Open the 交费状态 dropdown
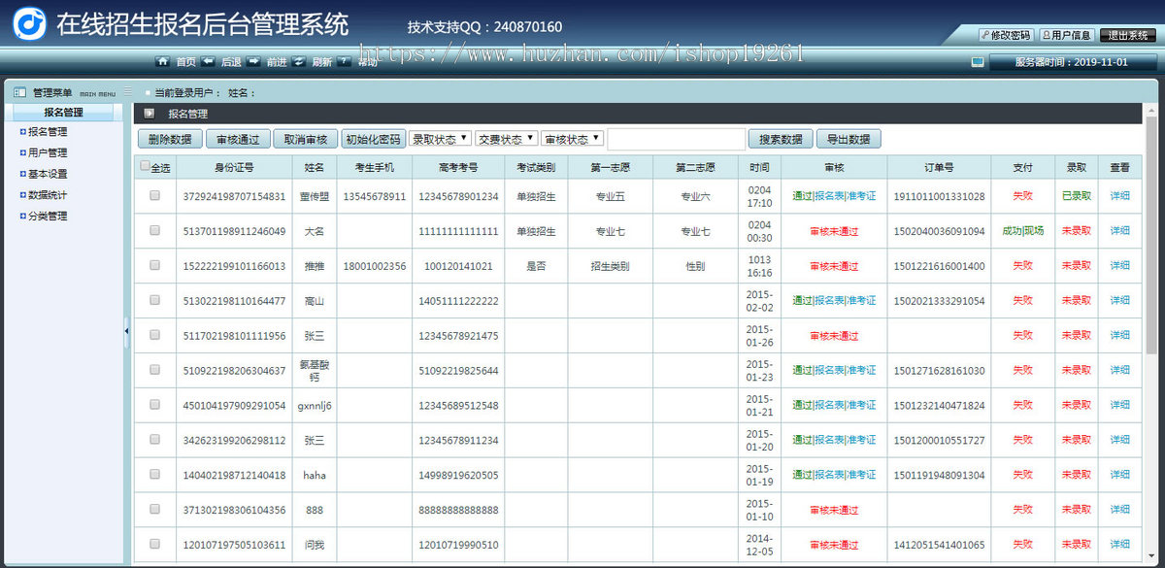This screenshot has width=1165, height=568. coord(506,138)
